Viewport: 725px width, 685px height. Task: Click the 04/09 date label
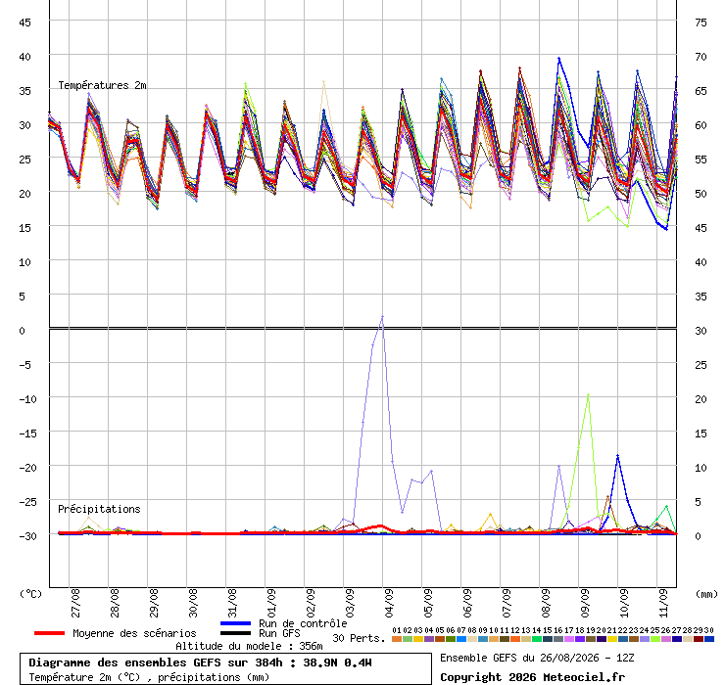(x=389, y=603)
